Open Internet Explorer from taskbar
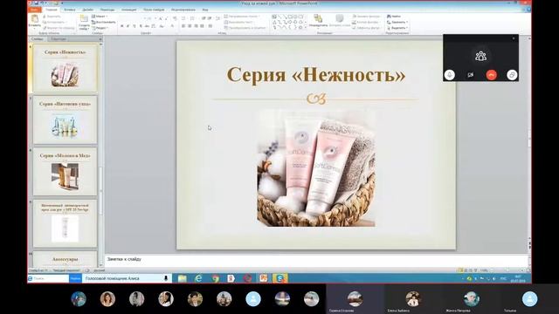The image size is (559, 314). tap(198, 278)
